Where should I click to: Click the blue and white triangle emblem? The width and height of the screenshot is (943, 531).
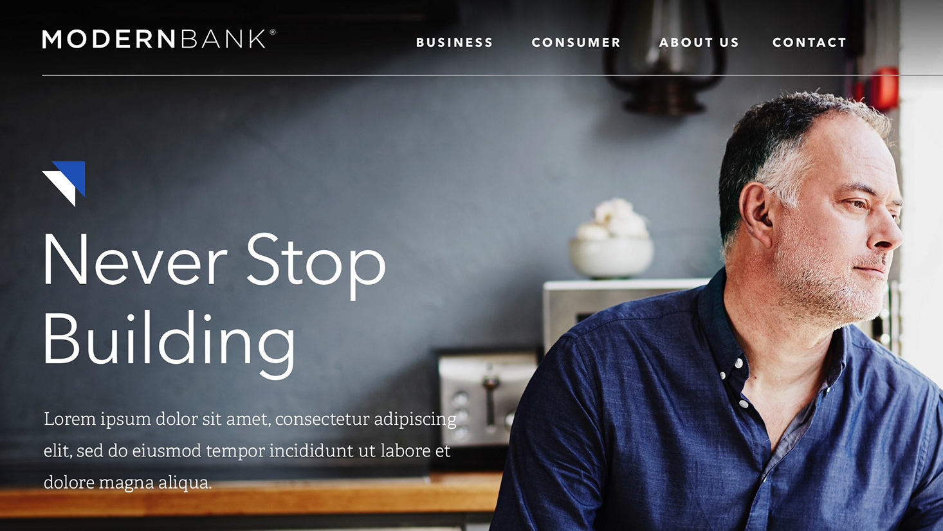pos(64,183)
